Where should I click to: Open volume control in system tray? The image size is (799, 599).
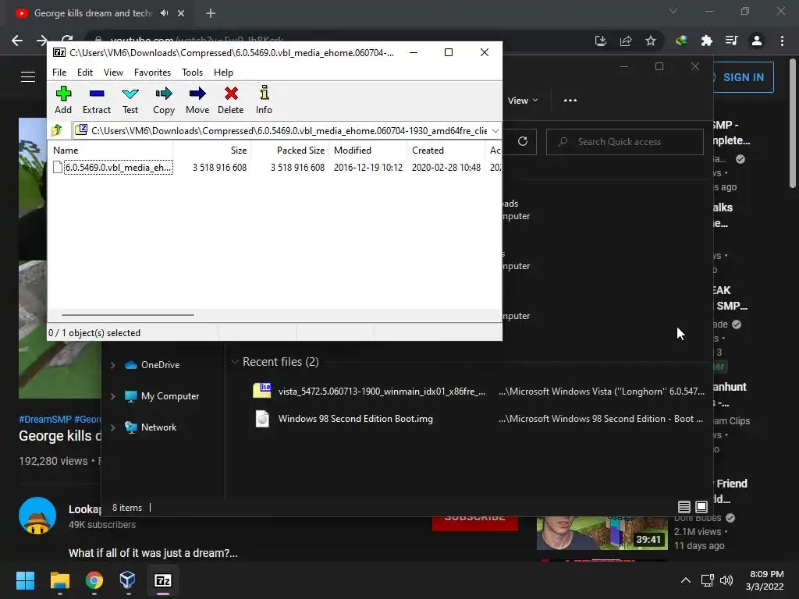[726, 580]
